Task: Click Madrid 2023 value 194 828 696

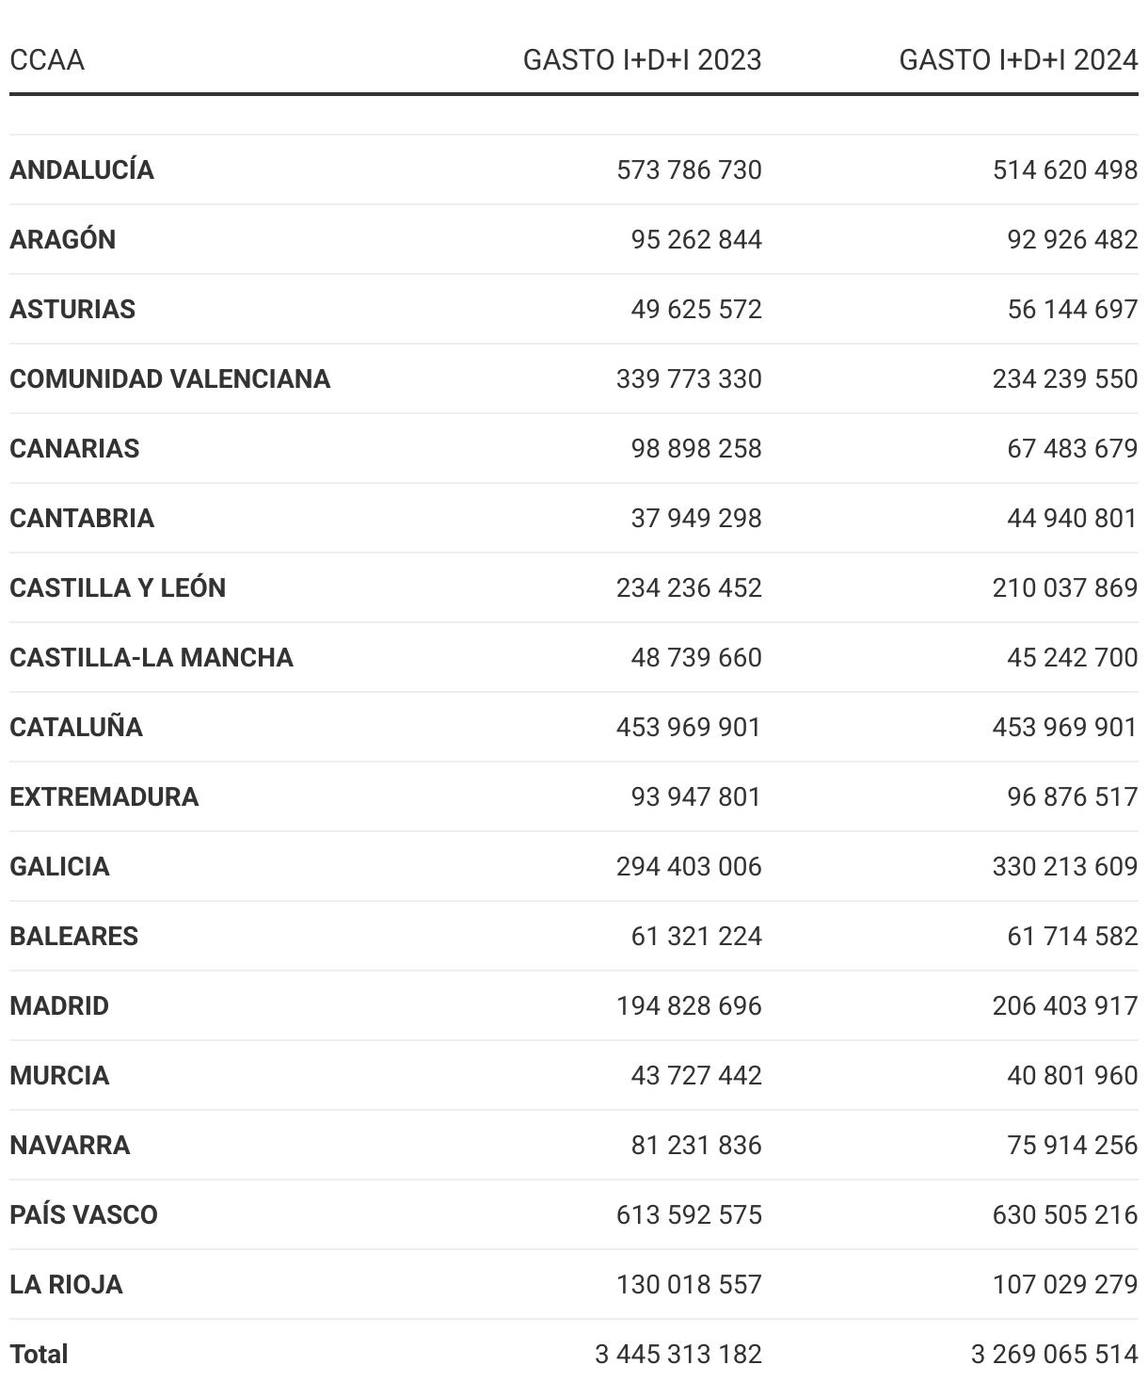Action: pos(689,1006)
